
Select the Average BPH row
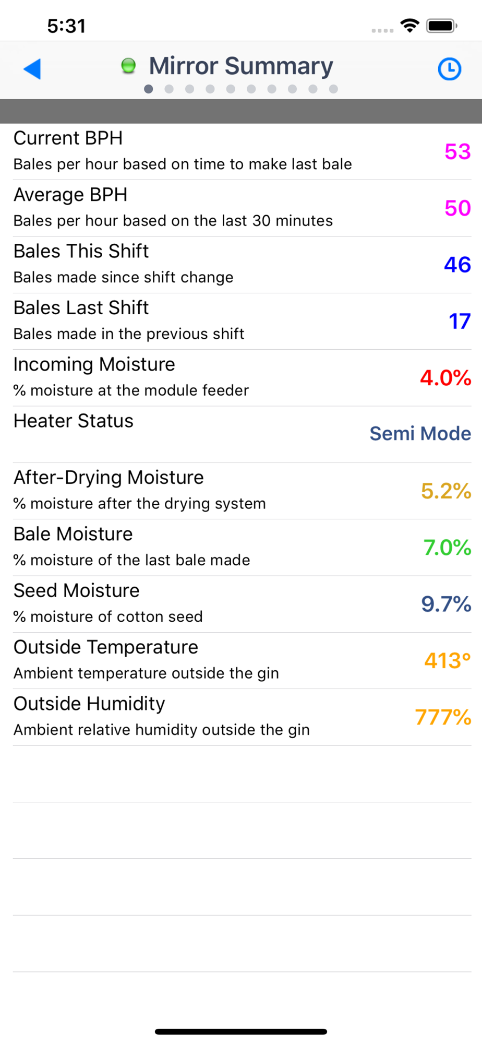point(241,208)
